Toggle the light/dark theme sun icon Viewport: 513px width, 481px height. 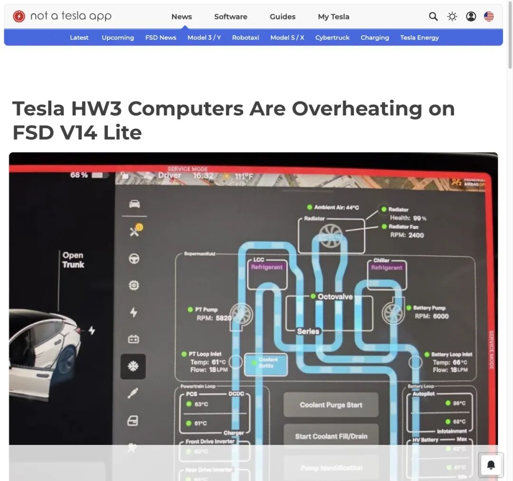coord(452,16)
